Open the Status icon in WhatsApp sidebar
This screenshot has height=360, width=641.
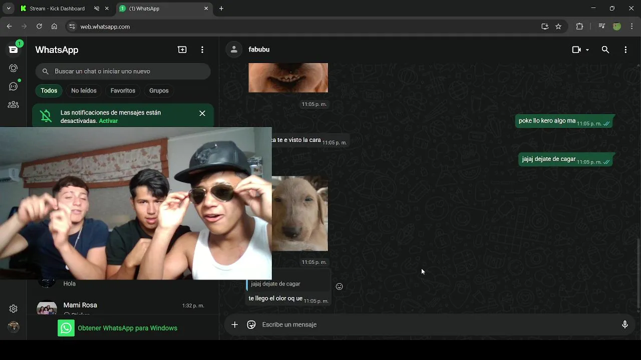14,68
